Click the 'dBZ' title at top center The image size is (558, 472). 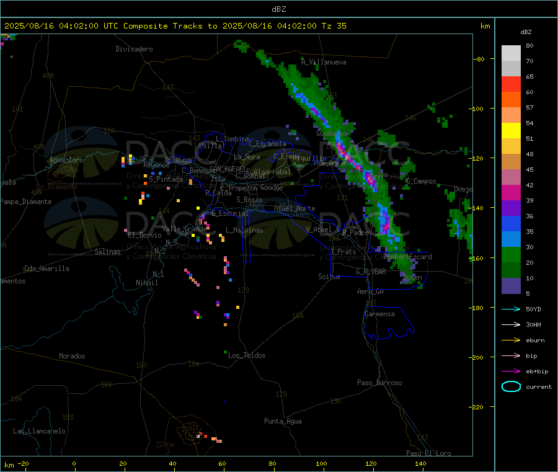click(278, 9)
